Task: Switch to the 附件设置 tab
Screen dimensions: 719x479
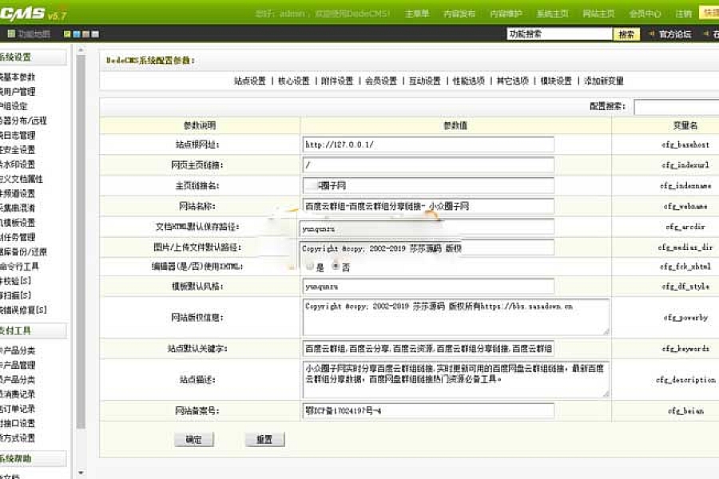Action: click(x=337, y=81)
